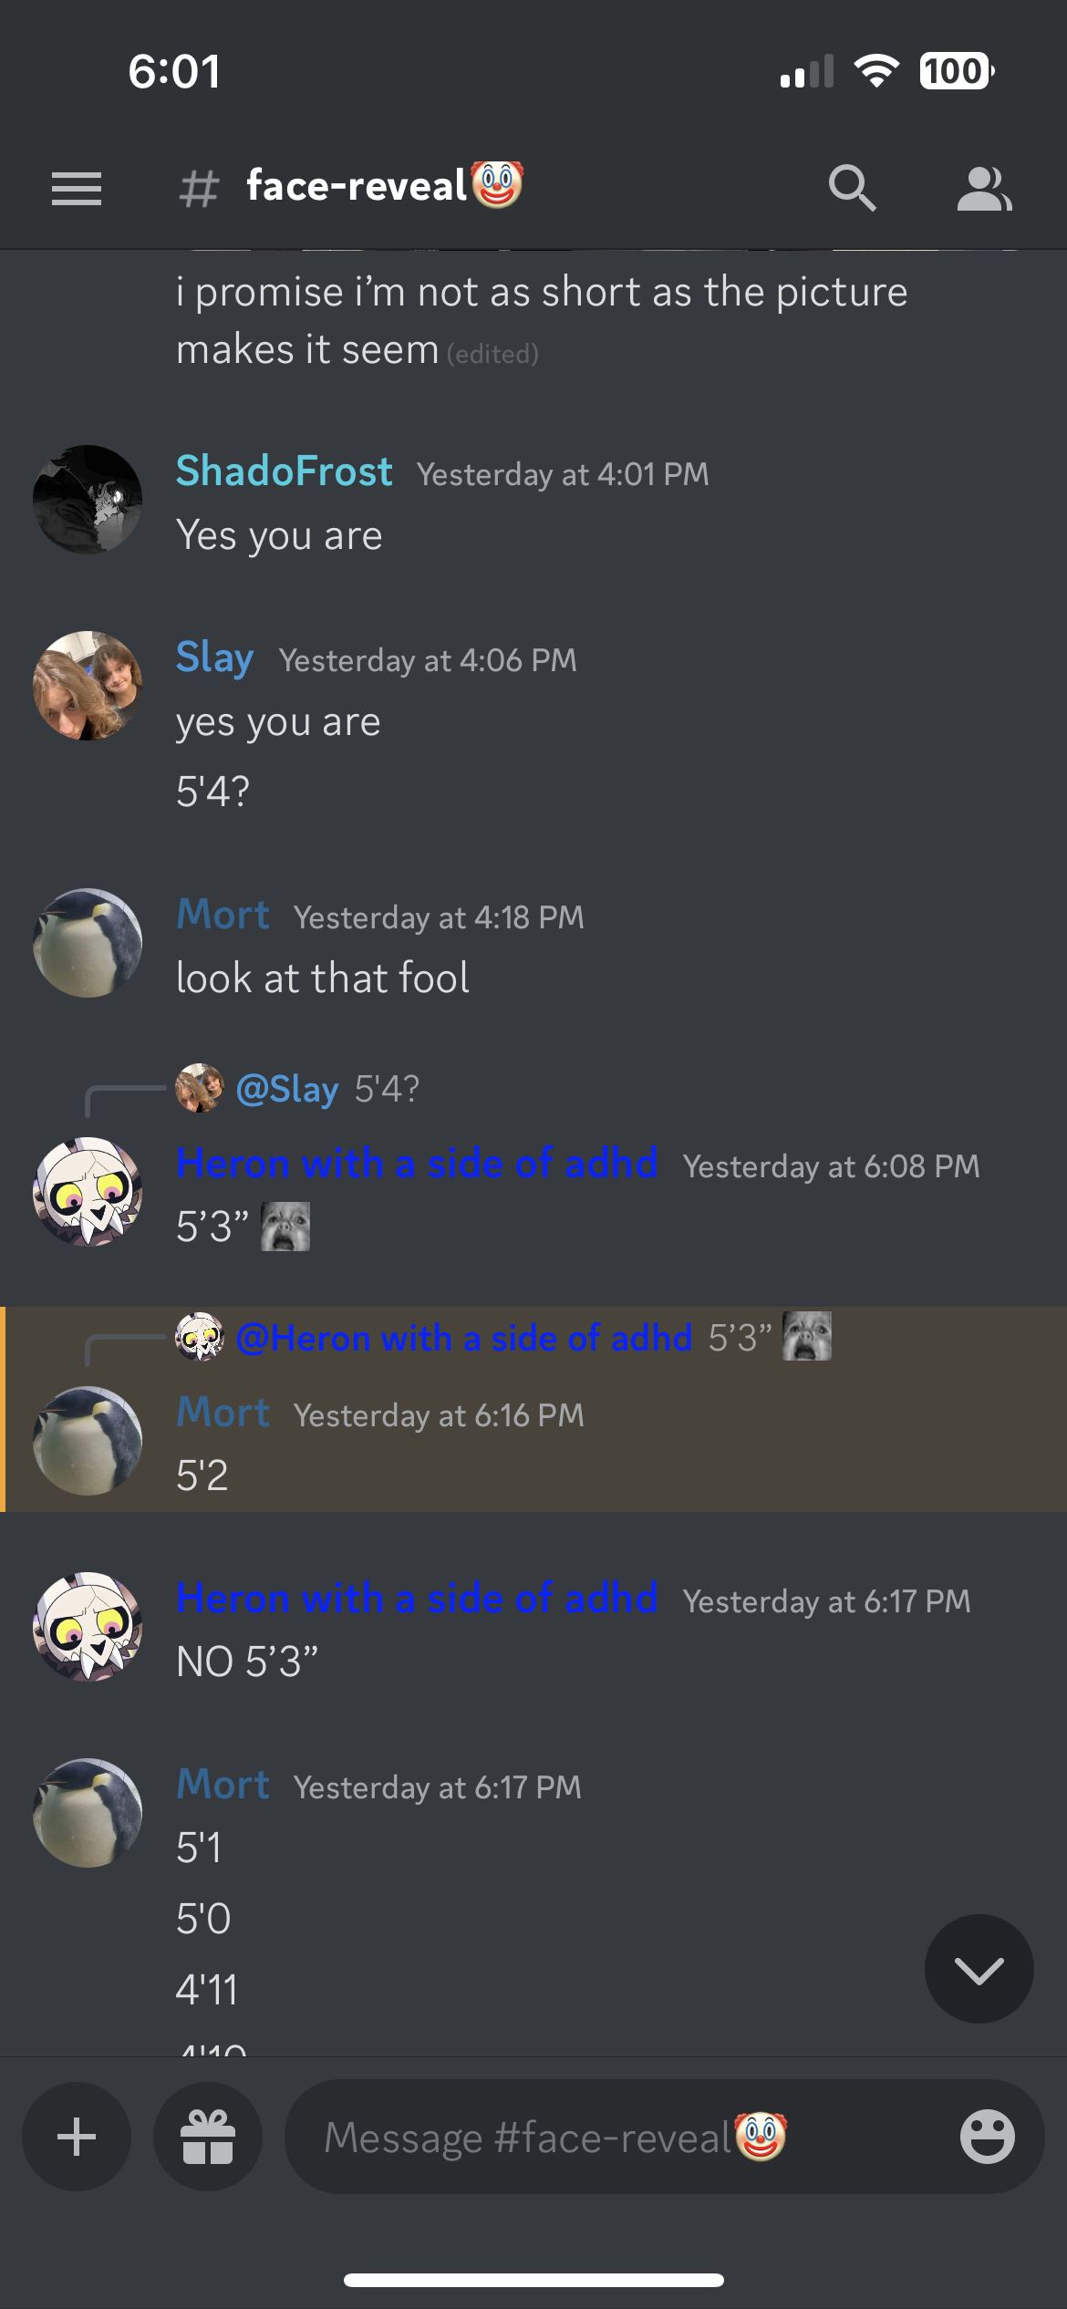
Task: Open Mort's penguin avatar at 4:18 PM
Action: pyautogui.click(x=88, y=943)
